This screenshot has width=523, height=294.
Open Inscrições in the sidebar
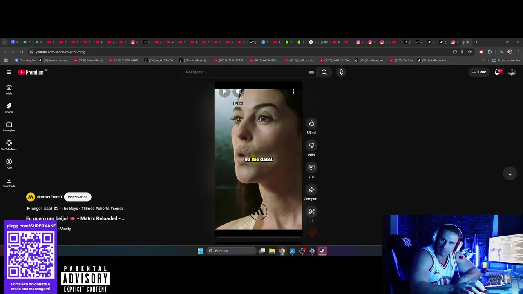coord(9,127)
